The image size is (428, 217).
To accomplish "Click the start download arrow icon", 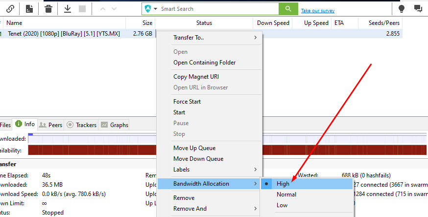I will pos(68,9).
